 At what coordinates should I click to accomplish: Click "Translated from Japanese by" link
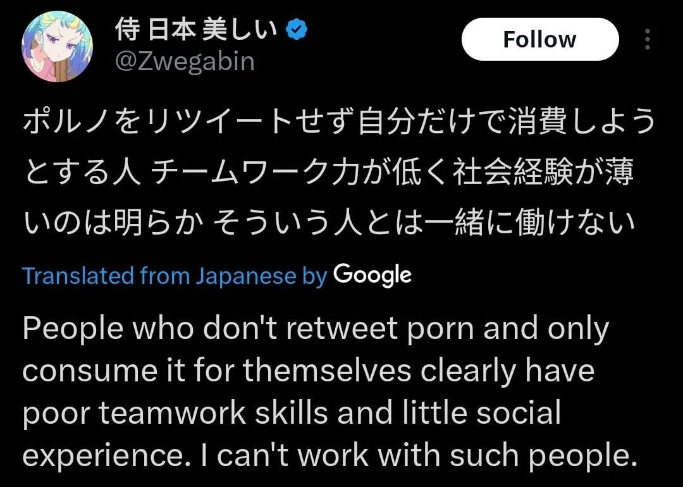point(175,276)
